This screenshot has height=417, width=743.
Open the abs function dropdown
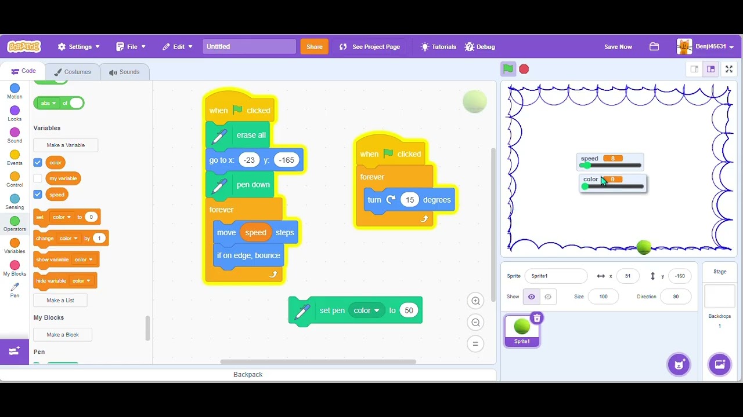(46, 103)
